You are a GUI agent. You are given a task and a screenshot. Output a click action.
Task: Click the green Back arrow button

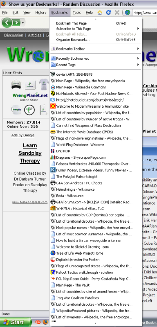pyautogui.click(x=7, y=23)
